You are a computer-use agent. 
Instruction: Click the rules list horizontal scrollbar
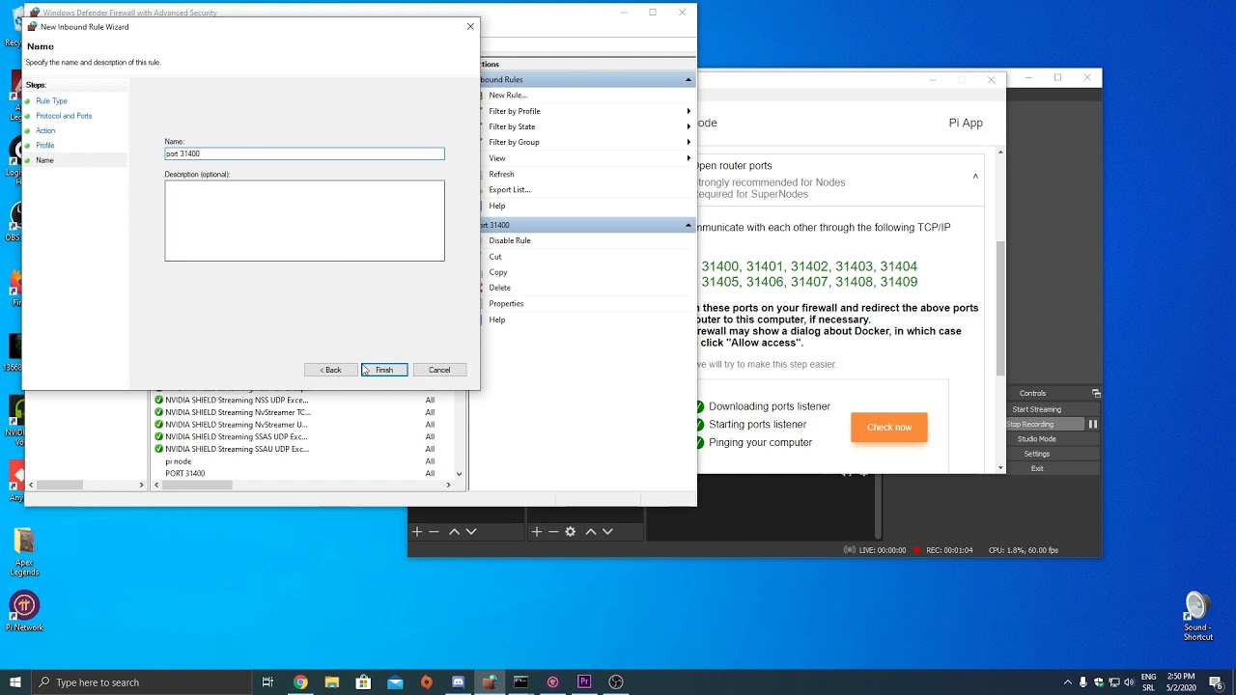pyautogui.click(x=198, y=485)
